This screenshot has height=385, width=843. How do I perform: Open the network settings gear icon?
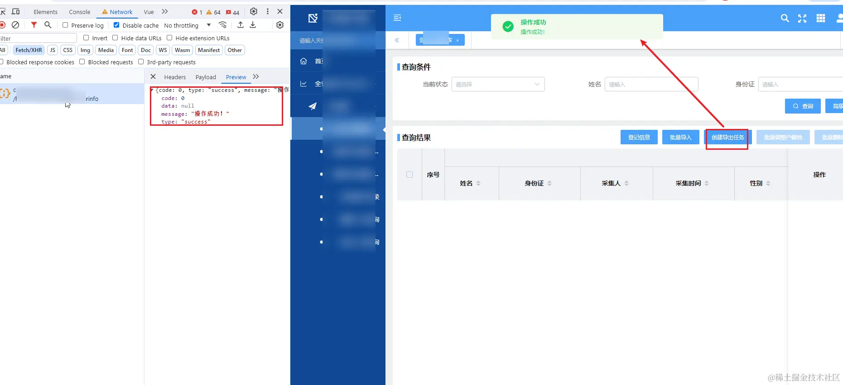tap(280, 25)
